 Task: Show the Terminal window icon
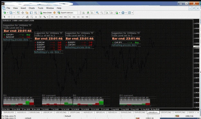(31, 13)
